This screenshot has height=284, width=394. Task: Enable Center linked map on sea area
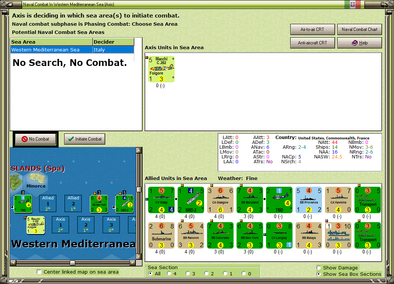click(39, 272)
